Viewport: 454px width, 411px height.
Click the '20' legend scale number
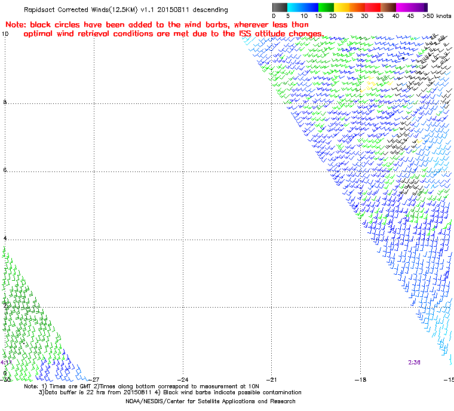333,16
